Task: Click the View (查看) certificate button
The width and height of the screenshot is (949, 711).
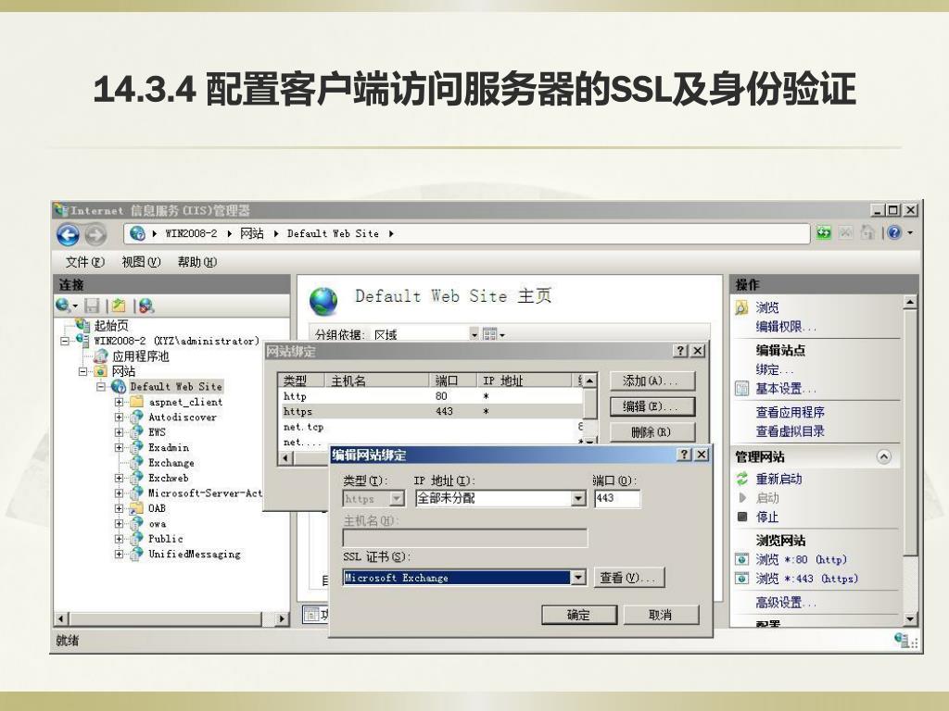Action: [628, 578]
